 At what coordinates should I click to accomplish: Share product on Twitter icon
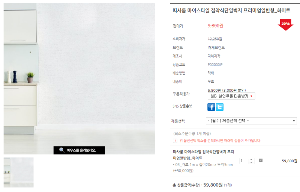[220, 107]
